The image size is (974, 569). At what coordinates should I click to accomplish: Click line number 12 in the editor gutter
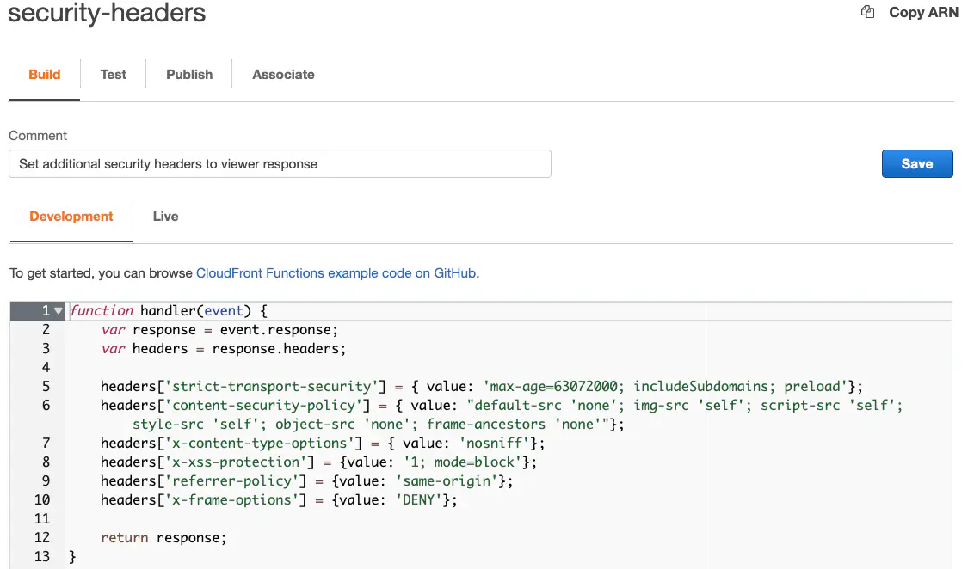(x=42, y=538)
